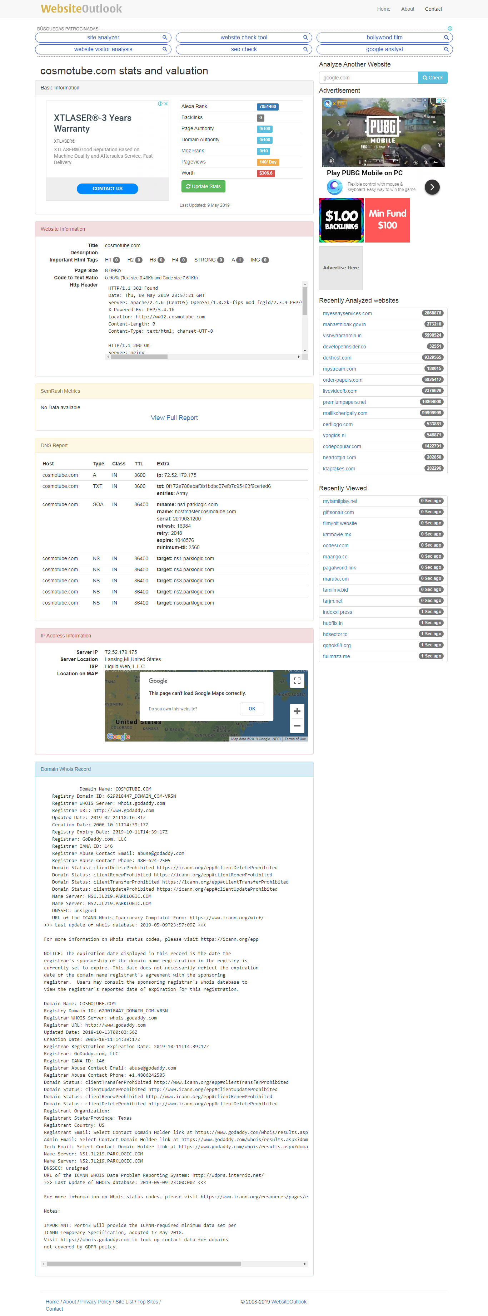488x1316 pixels.
Task: Click Pageviews 140/Day badge
Action: click(x=268, y=162)
